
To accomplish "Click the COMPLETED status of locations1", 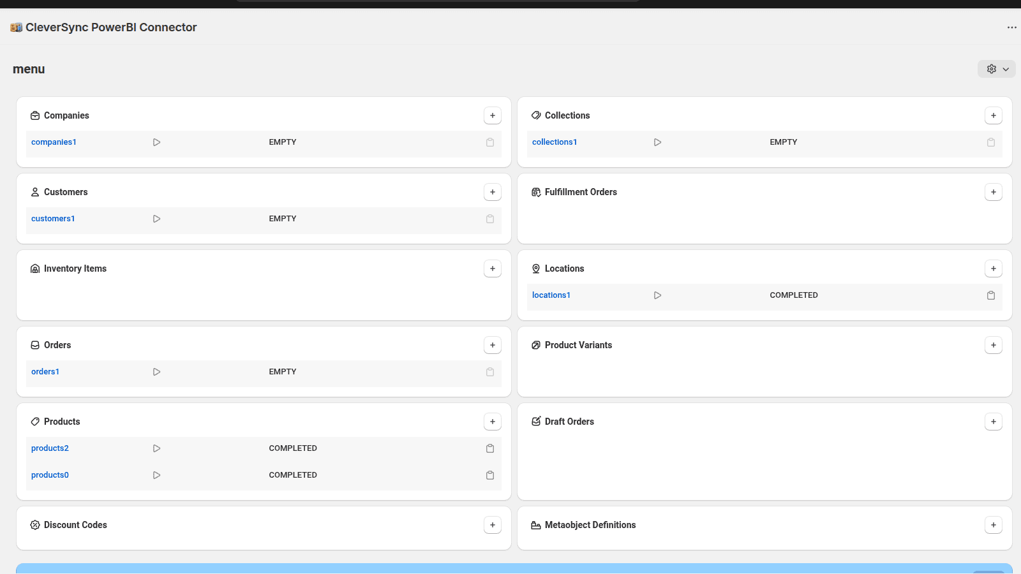I will pyautogui.click(x=794, y=295).
